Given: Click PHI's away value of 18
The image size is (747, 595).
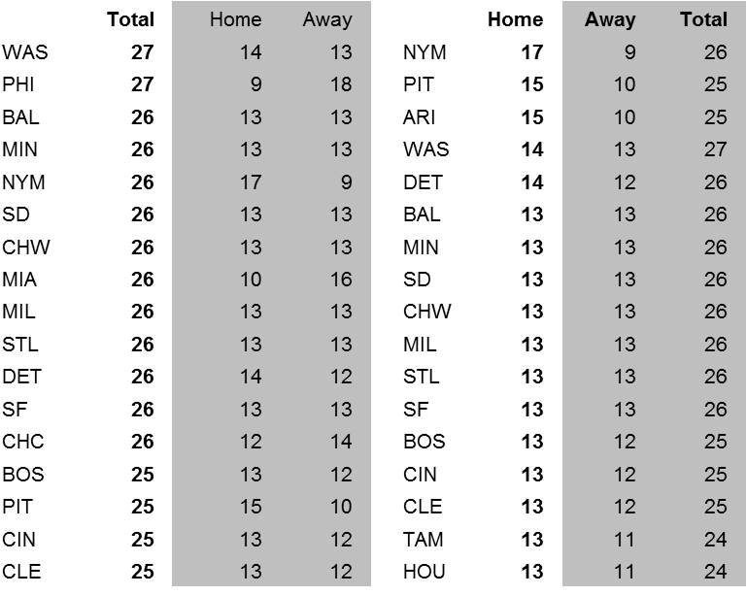Looking at the screenshot, I should [x=340, y=84].
